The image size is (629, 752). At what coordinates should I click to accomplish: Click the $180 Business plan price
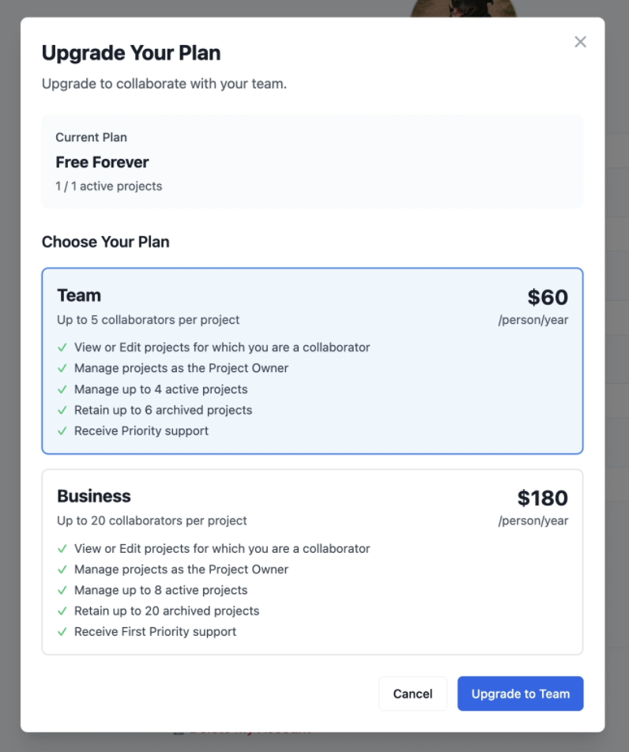pos(542,498)
